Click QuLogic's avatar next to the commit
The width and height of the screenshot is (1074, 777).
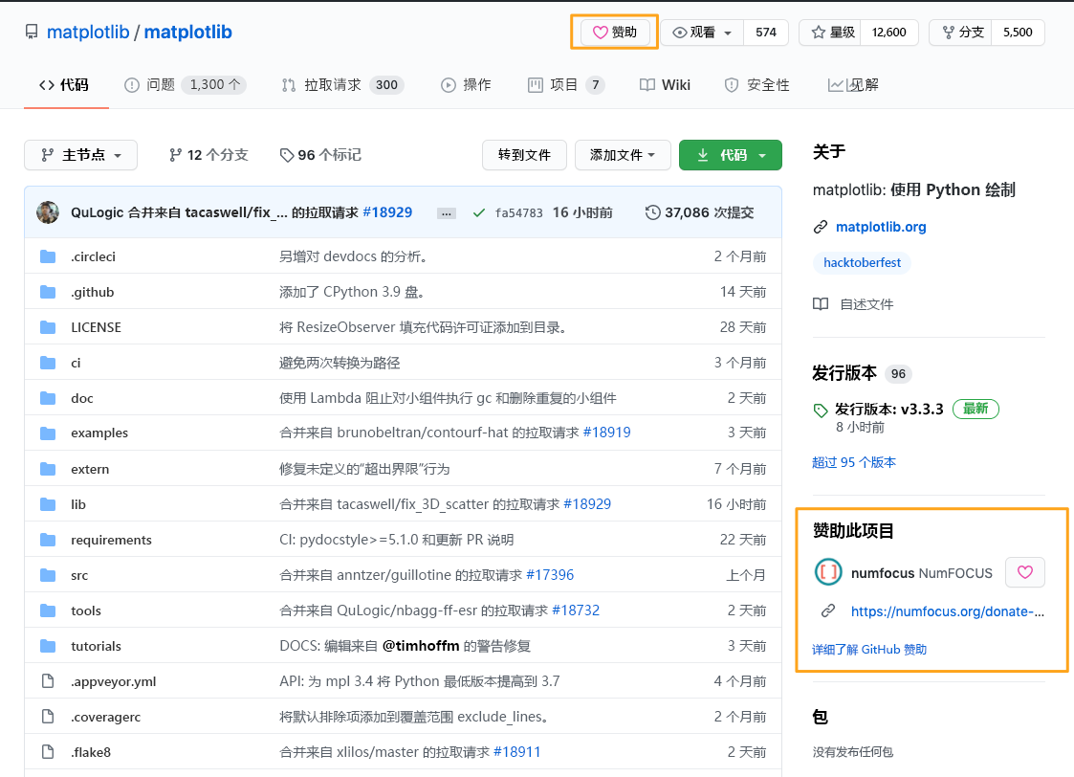coord(47,211)
